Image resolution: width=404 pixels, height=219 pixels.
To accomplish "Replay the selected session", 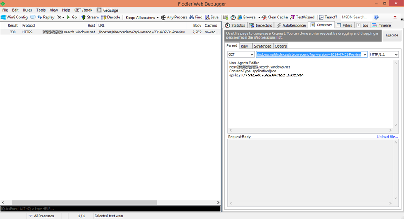I will click(x=46, y=17).
